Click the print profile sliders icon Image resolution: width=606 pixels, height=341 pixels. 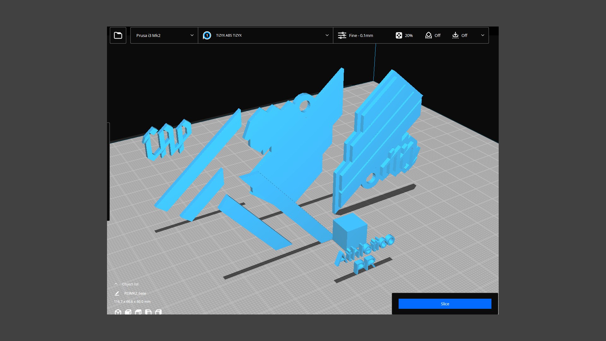point(342,35)
